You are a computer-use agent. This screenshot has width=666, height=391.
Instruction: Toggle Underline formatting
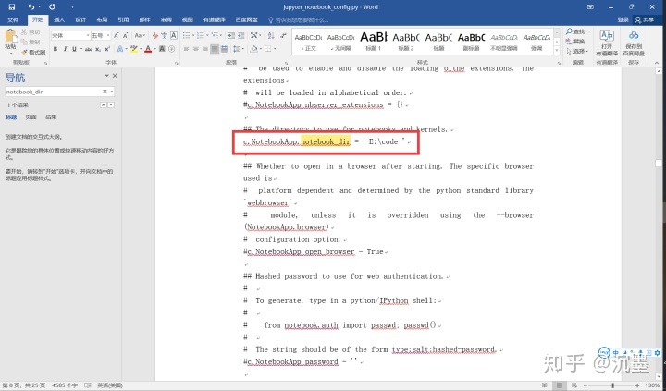coord(74,49)
